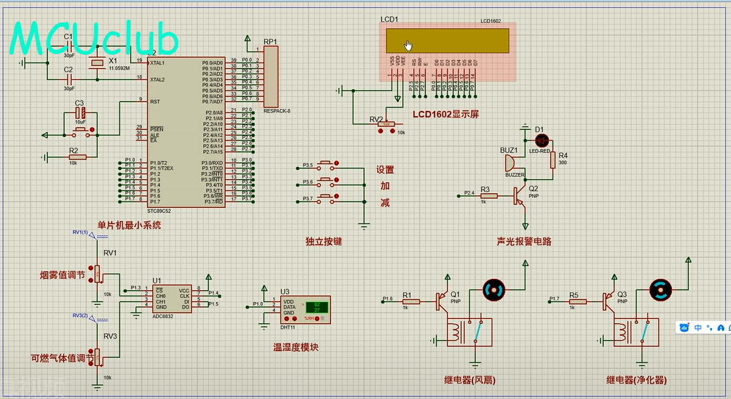Click the RV2 contrast potentiometer
The height and width of the screenshot is (399, 731).
[x=386, y=124]
